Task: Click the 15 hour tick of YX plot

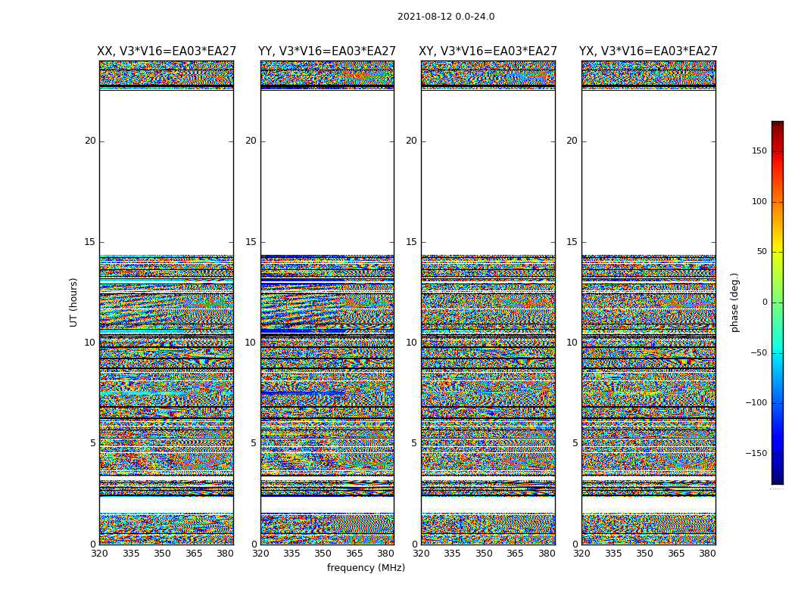Action: pos(572,242)
